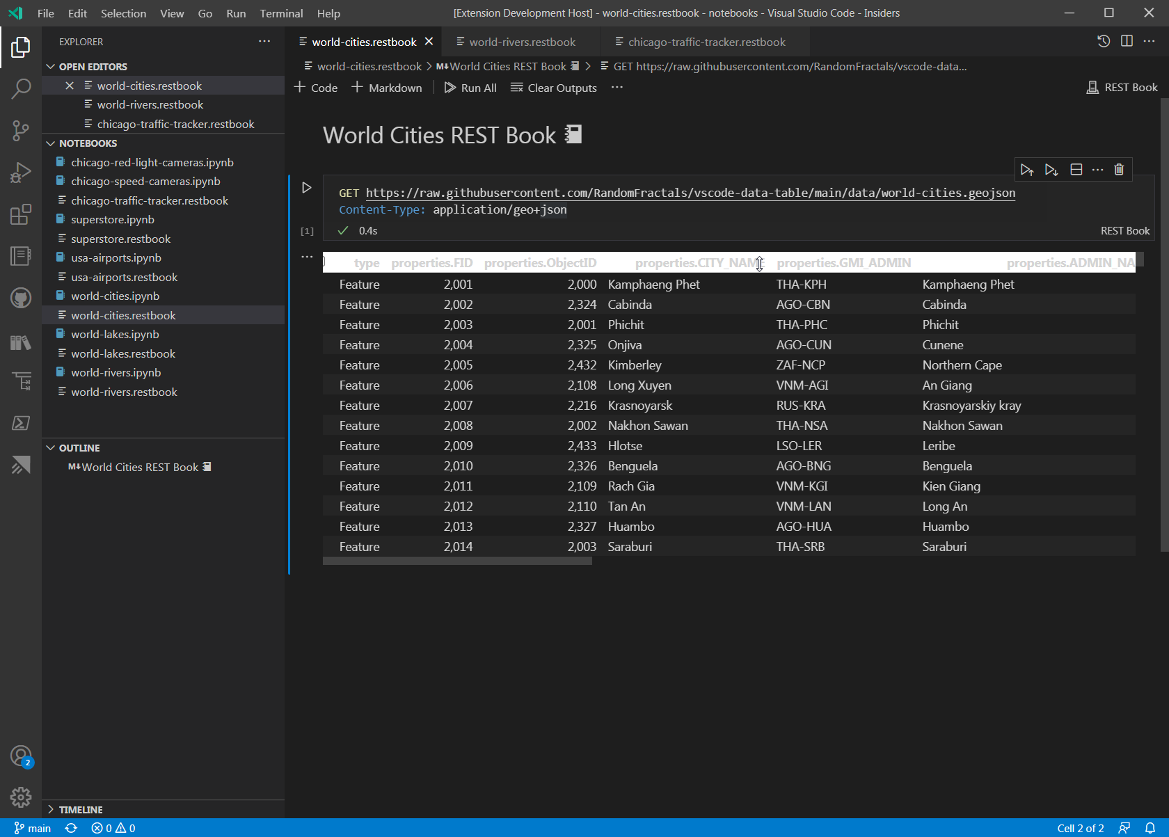Viewport: 1169px width, 837px height.
Task: Split the cell using cell toolbar icon
Action: [1076, 170]
